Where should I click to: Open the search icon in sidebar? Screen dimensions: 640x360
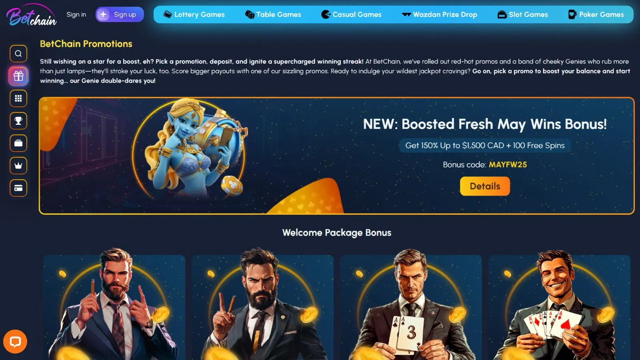18,54
